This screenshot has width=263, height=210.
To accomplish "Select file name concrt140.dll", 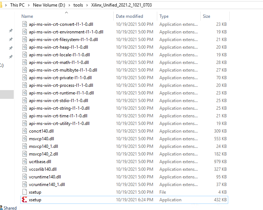I will pos(41,131).
